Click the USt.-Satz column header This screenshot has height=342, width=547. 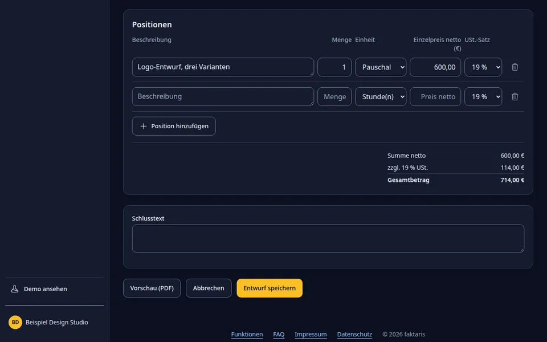[x=477, y=40]
